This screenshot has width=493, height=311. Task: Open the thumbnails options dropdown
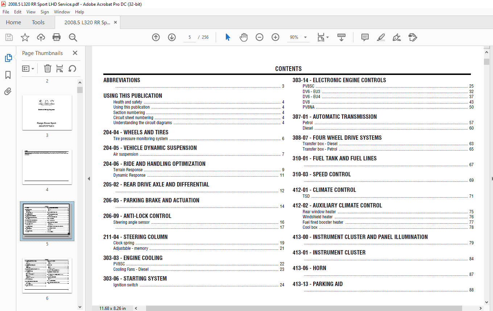28,68
